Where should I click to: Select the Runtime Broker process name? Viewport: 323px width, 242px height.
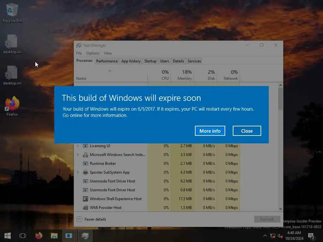point(103,164)
